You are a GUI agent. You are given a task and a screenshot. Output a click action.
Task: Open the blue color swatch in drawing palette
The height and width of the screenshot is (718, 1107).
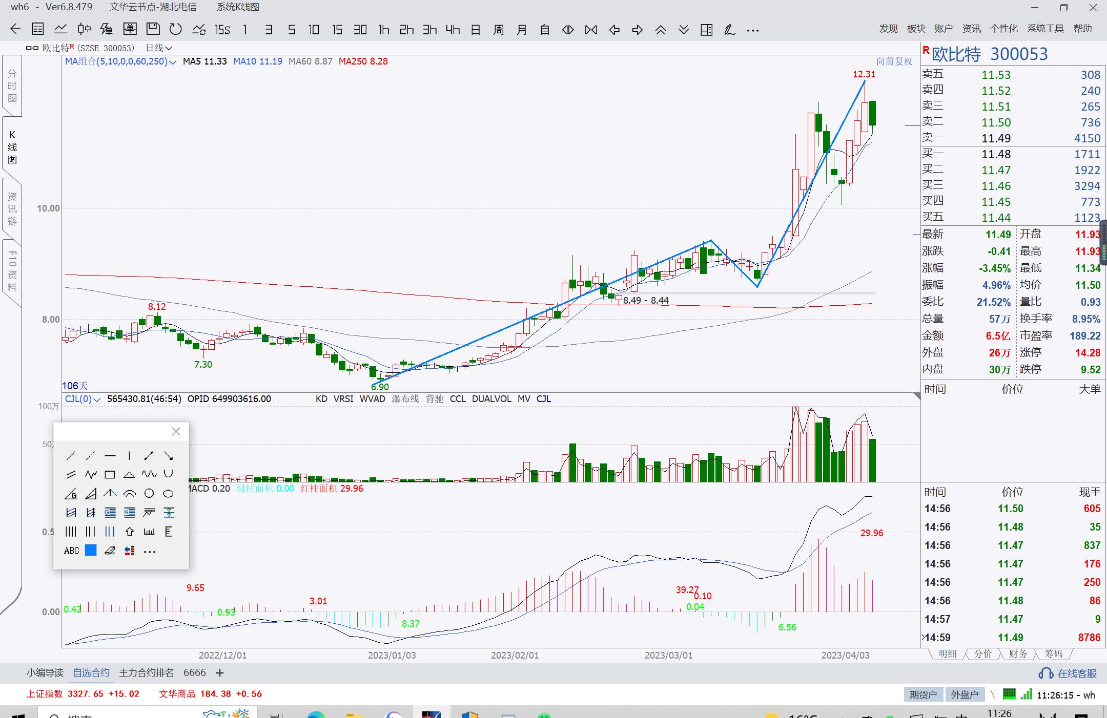tap(91, 551)
